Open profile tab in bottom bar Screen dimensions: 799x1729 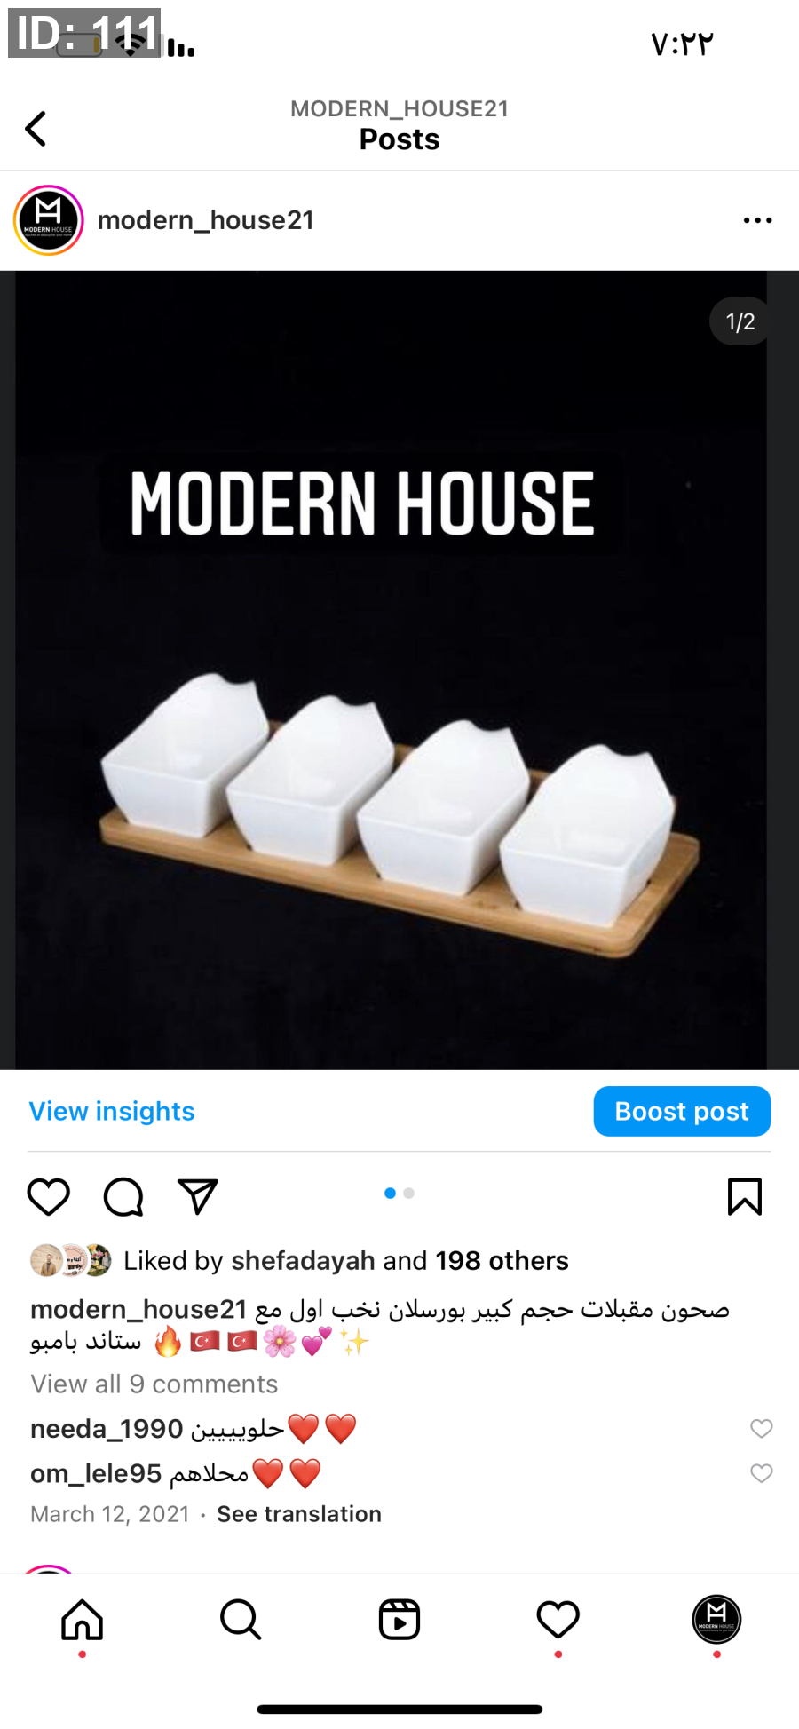(x=716, y=1619)
